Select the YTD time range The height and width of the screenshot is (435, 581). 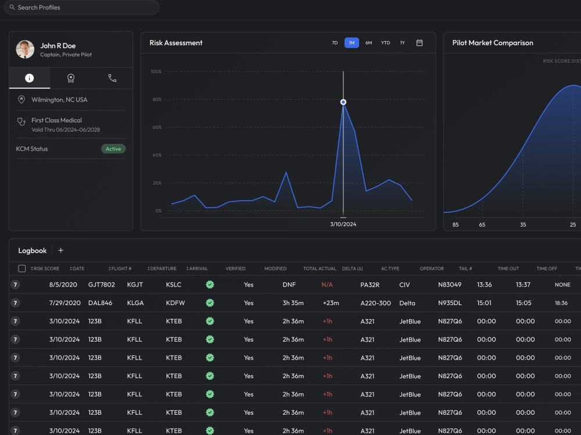[x=385, y=43]
